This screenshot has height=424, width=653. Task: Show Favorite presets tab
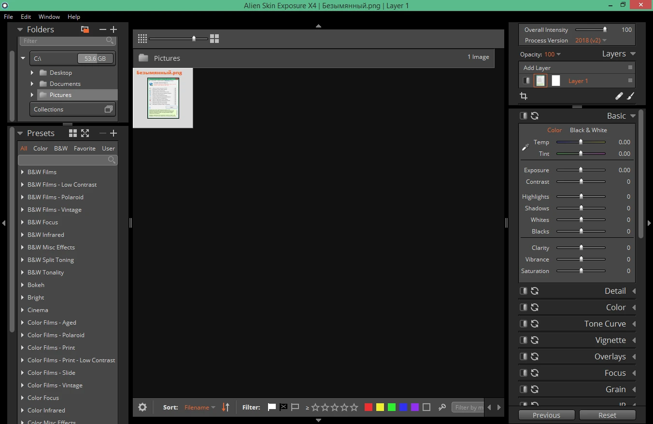(x=85, y=148)
